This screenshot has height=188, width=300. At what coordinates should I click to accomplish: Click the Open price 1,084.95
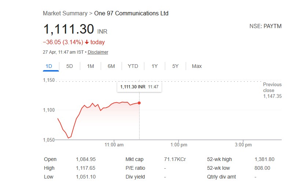[x=86, y=159]
